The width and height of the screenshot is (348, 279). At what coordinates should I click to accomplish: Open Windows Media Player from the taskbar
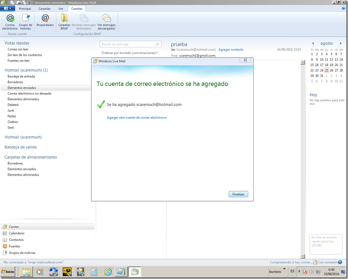(x=40, y=272)
